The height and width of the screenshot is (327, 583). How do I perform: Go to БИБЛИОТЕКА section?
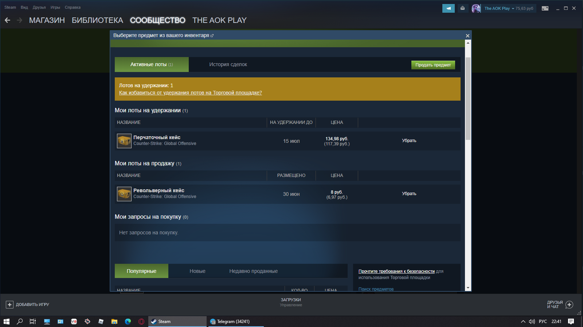[97, 20]
